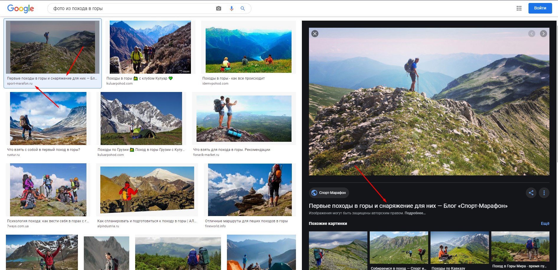Share the previewed image

click(x=531, y=193)
